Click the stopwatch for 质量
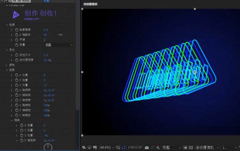 coord(17,45)
